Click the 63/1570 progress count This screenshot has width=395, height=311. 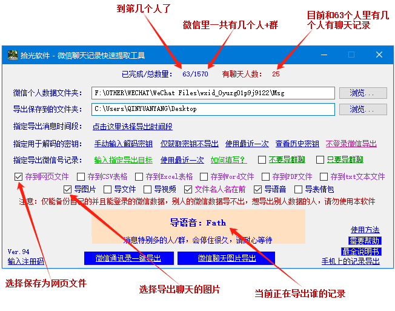click(x=195, y=74)
